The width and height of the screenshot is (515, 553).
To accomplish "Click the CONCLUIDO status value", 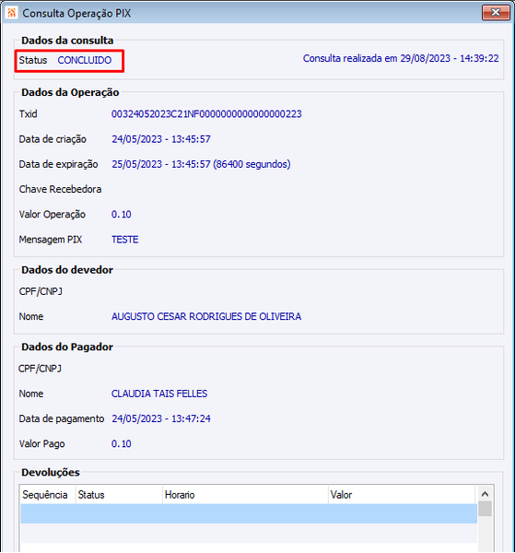I will tap(85, 60).
